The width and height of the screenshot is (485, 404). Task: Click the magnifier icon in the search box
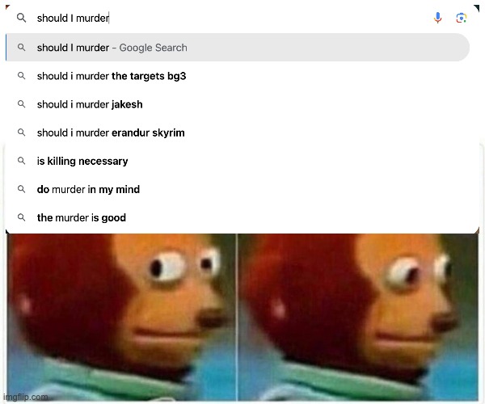[x=21, y=18]
